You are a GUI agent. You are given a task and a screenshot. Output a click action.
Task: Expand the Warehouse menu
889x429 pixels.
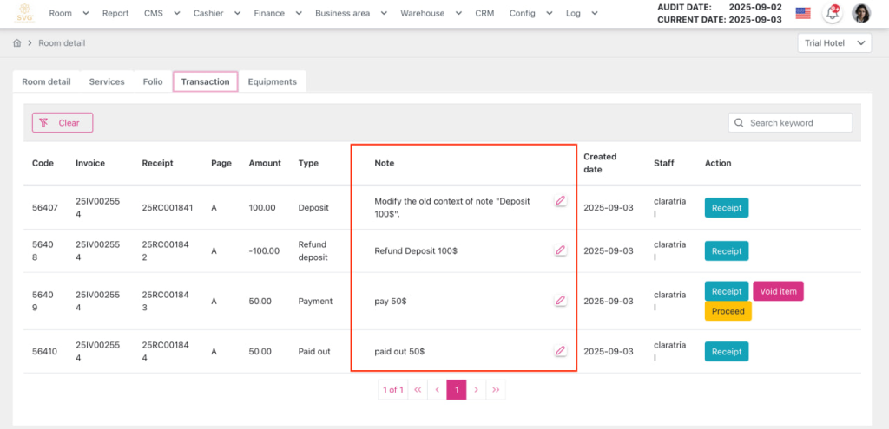(x=428, y=13)
